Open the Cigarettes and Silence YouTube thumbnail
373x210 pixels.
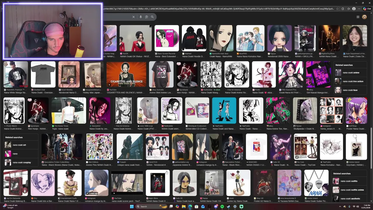click(126, 74)
